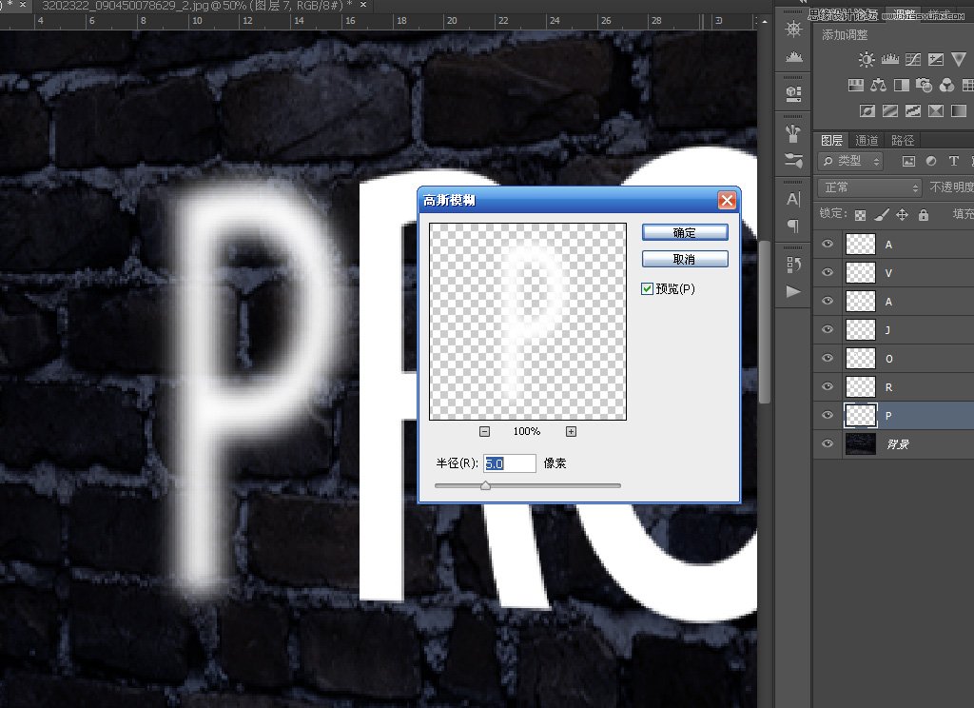The width and height of the screenshot is (974, 708).
Task: Open the Curves adjustment
Action: coord(912,59)
